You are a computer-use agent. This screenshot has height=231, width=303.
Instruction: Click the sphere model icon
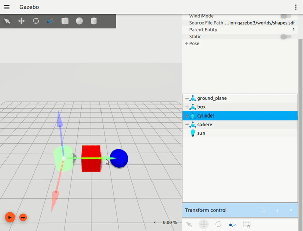click(193, 125)
